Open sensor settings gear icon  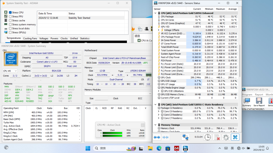pyautogui.click(x=226, y=137)
